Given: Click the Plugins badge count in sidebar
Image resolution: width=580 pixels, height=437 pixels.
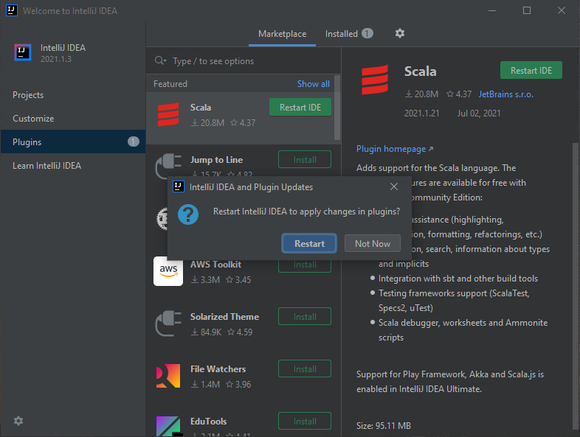Looking at the screenshot, I should click(133, 141).
